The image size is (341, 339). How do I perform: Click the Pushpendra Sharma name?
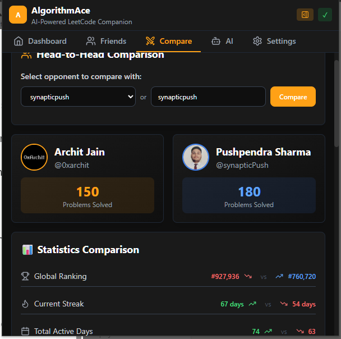coord(264,152)
